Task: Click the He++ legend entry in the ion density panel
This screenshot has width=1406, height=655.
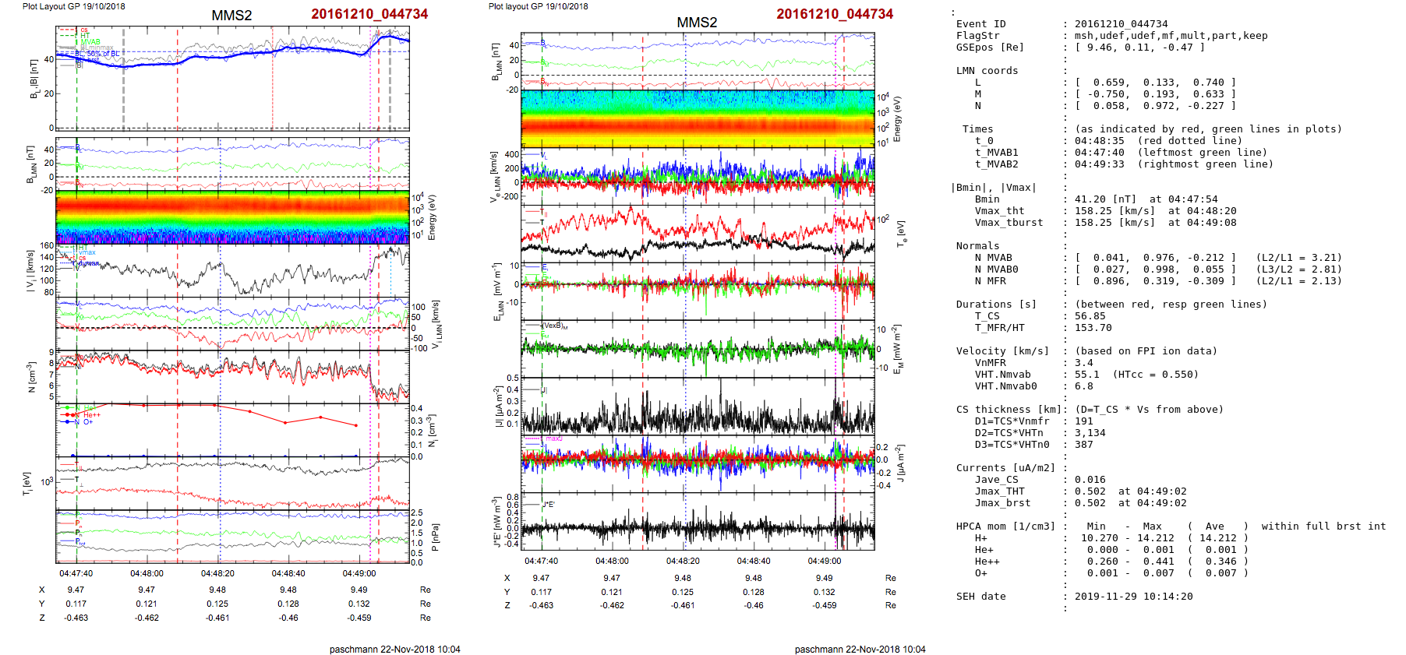Action: coord(91,415)
